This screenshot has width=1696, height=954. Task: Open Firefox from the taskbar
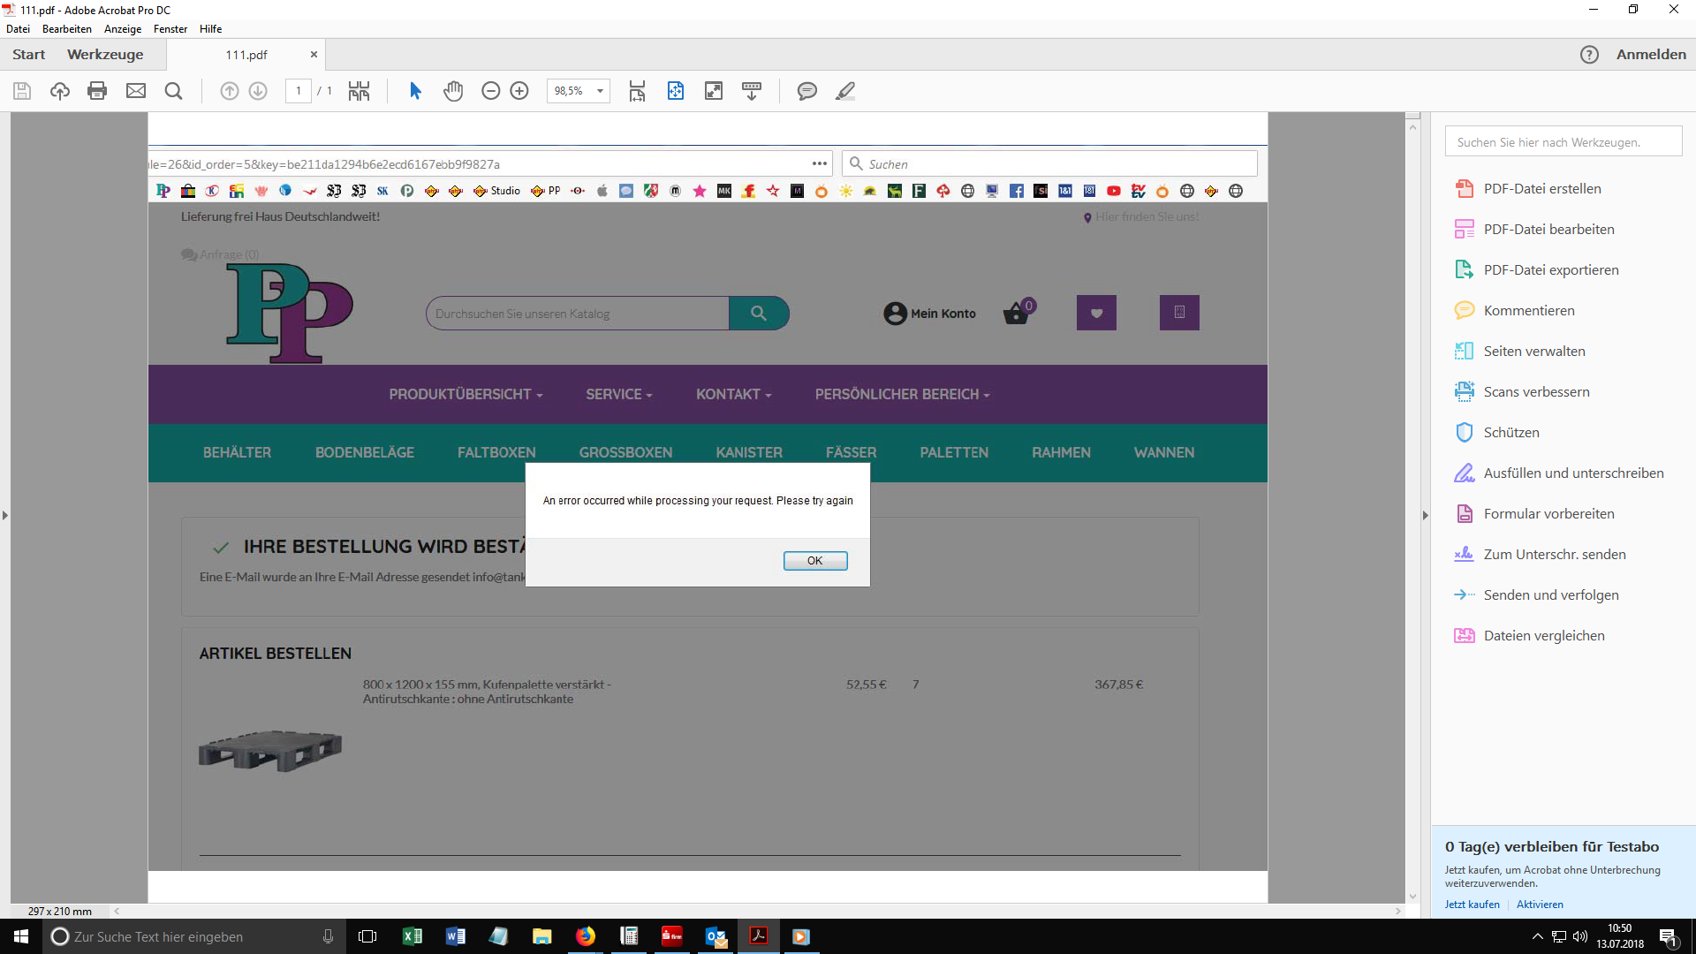(586, 936)
